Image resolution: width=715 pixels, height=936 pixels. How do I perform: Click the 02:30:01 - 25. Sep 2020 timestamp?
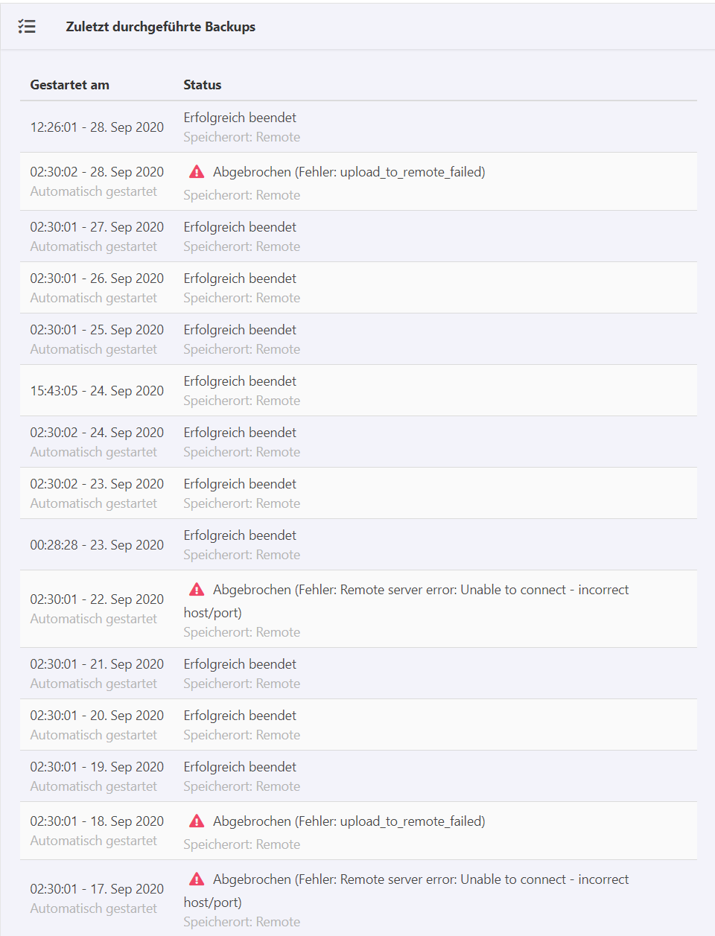pos(97,330)
